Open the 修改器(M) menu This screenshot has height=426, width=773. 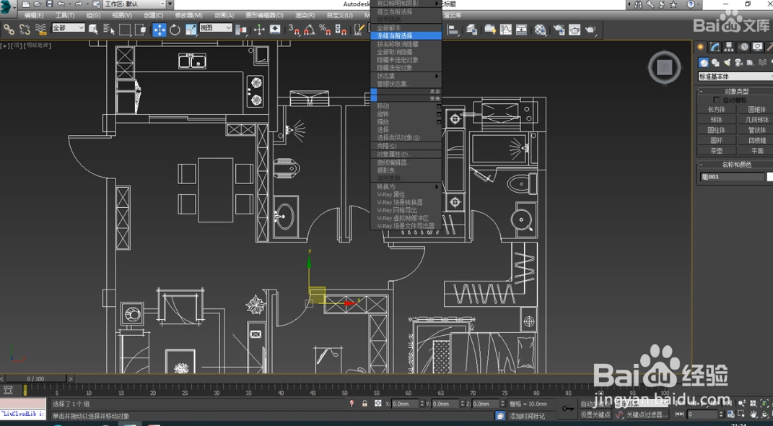pos(188,15)
